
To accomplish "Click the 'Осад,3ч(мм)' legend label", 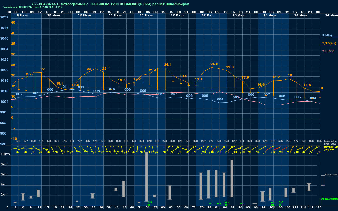I will [x=329, y=199].
